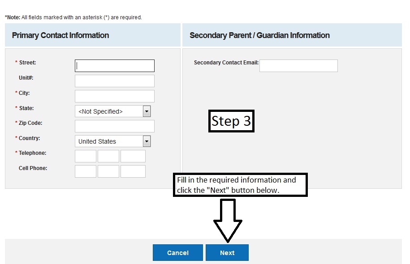This screenshot has width=410, height=264.
Task: Click the Zip Code field
Action: click(115, 126)
